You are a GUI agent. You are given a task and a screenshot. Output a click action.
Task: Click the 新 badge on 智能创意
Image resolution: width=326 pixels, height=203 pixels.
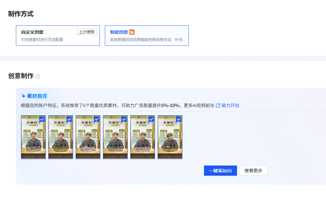[x=132, y=32]
